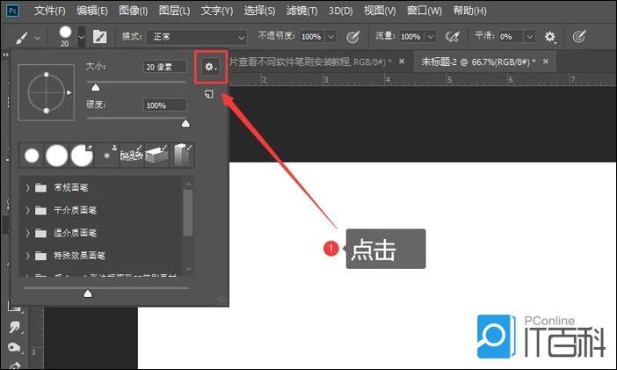The height and width of the screenshot is (370, 617).
Task: Expand the 湿介质画笔 folder
Action: 27,233
